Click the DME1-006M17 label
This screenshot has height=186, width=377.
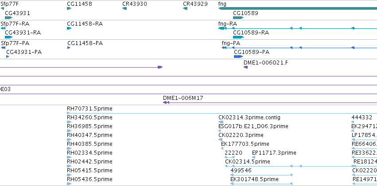click(183, 98)
